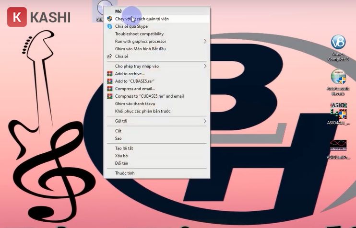
Task: Open Thuộc tính properties entry
Action: pyautogui.click(x=125, y=173)
